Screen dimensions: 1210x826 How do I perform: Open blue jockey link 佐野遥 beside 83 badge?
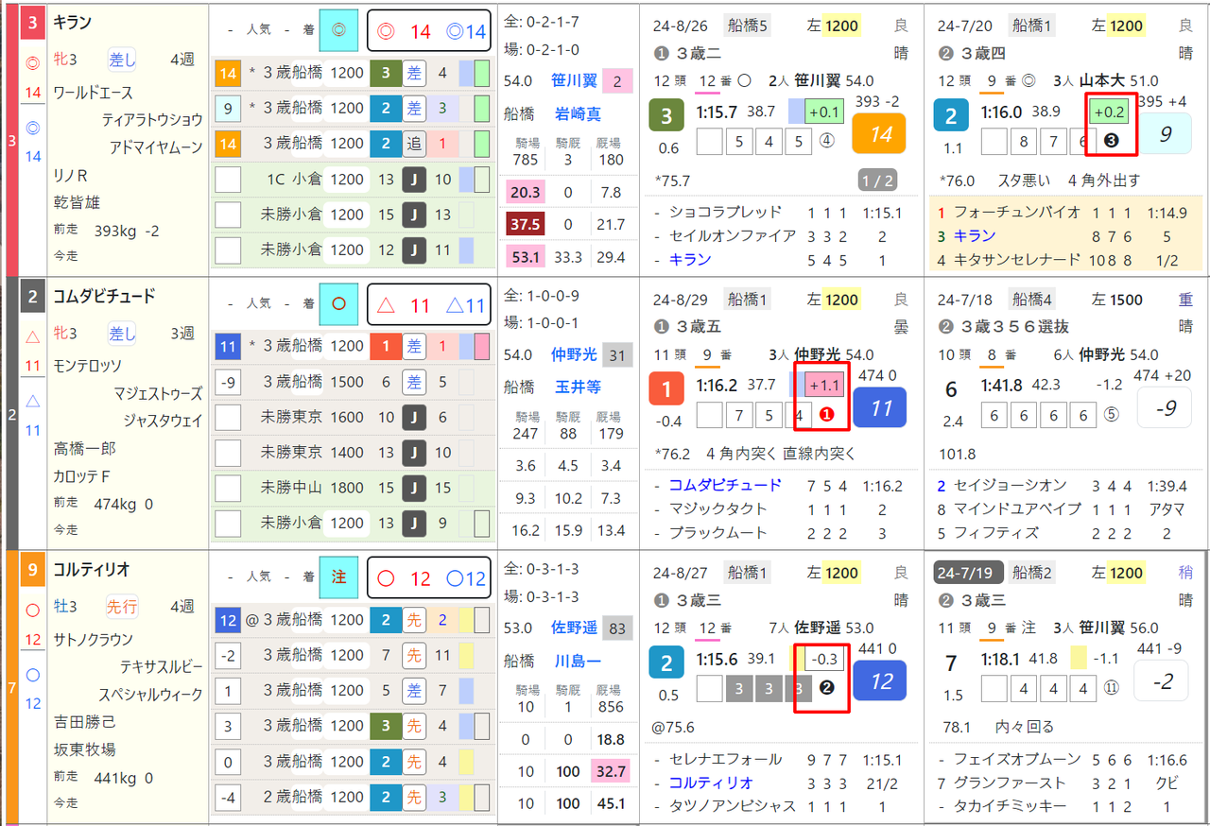click(574, 628)
